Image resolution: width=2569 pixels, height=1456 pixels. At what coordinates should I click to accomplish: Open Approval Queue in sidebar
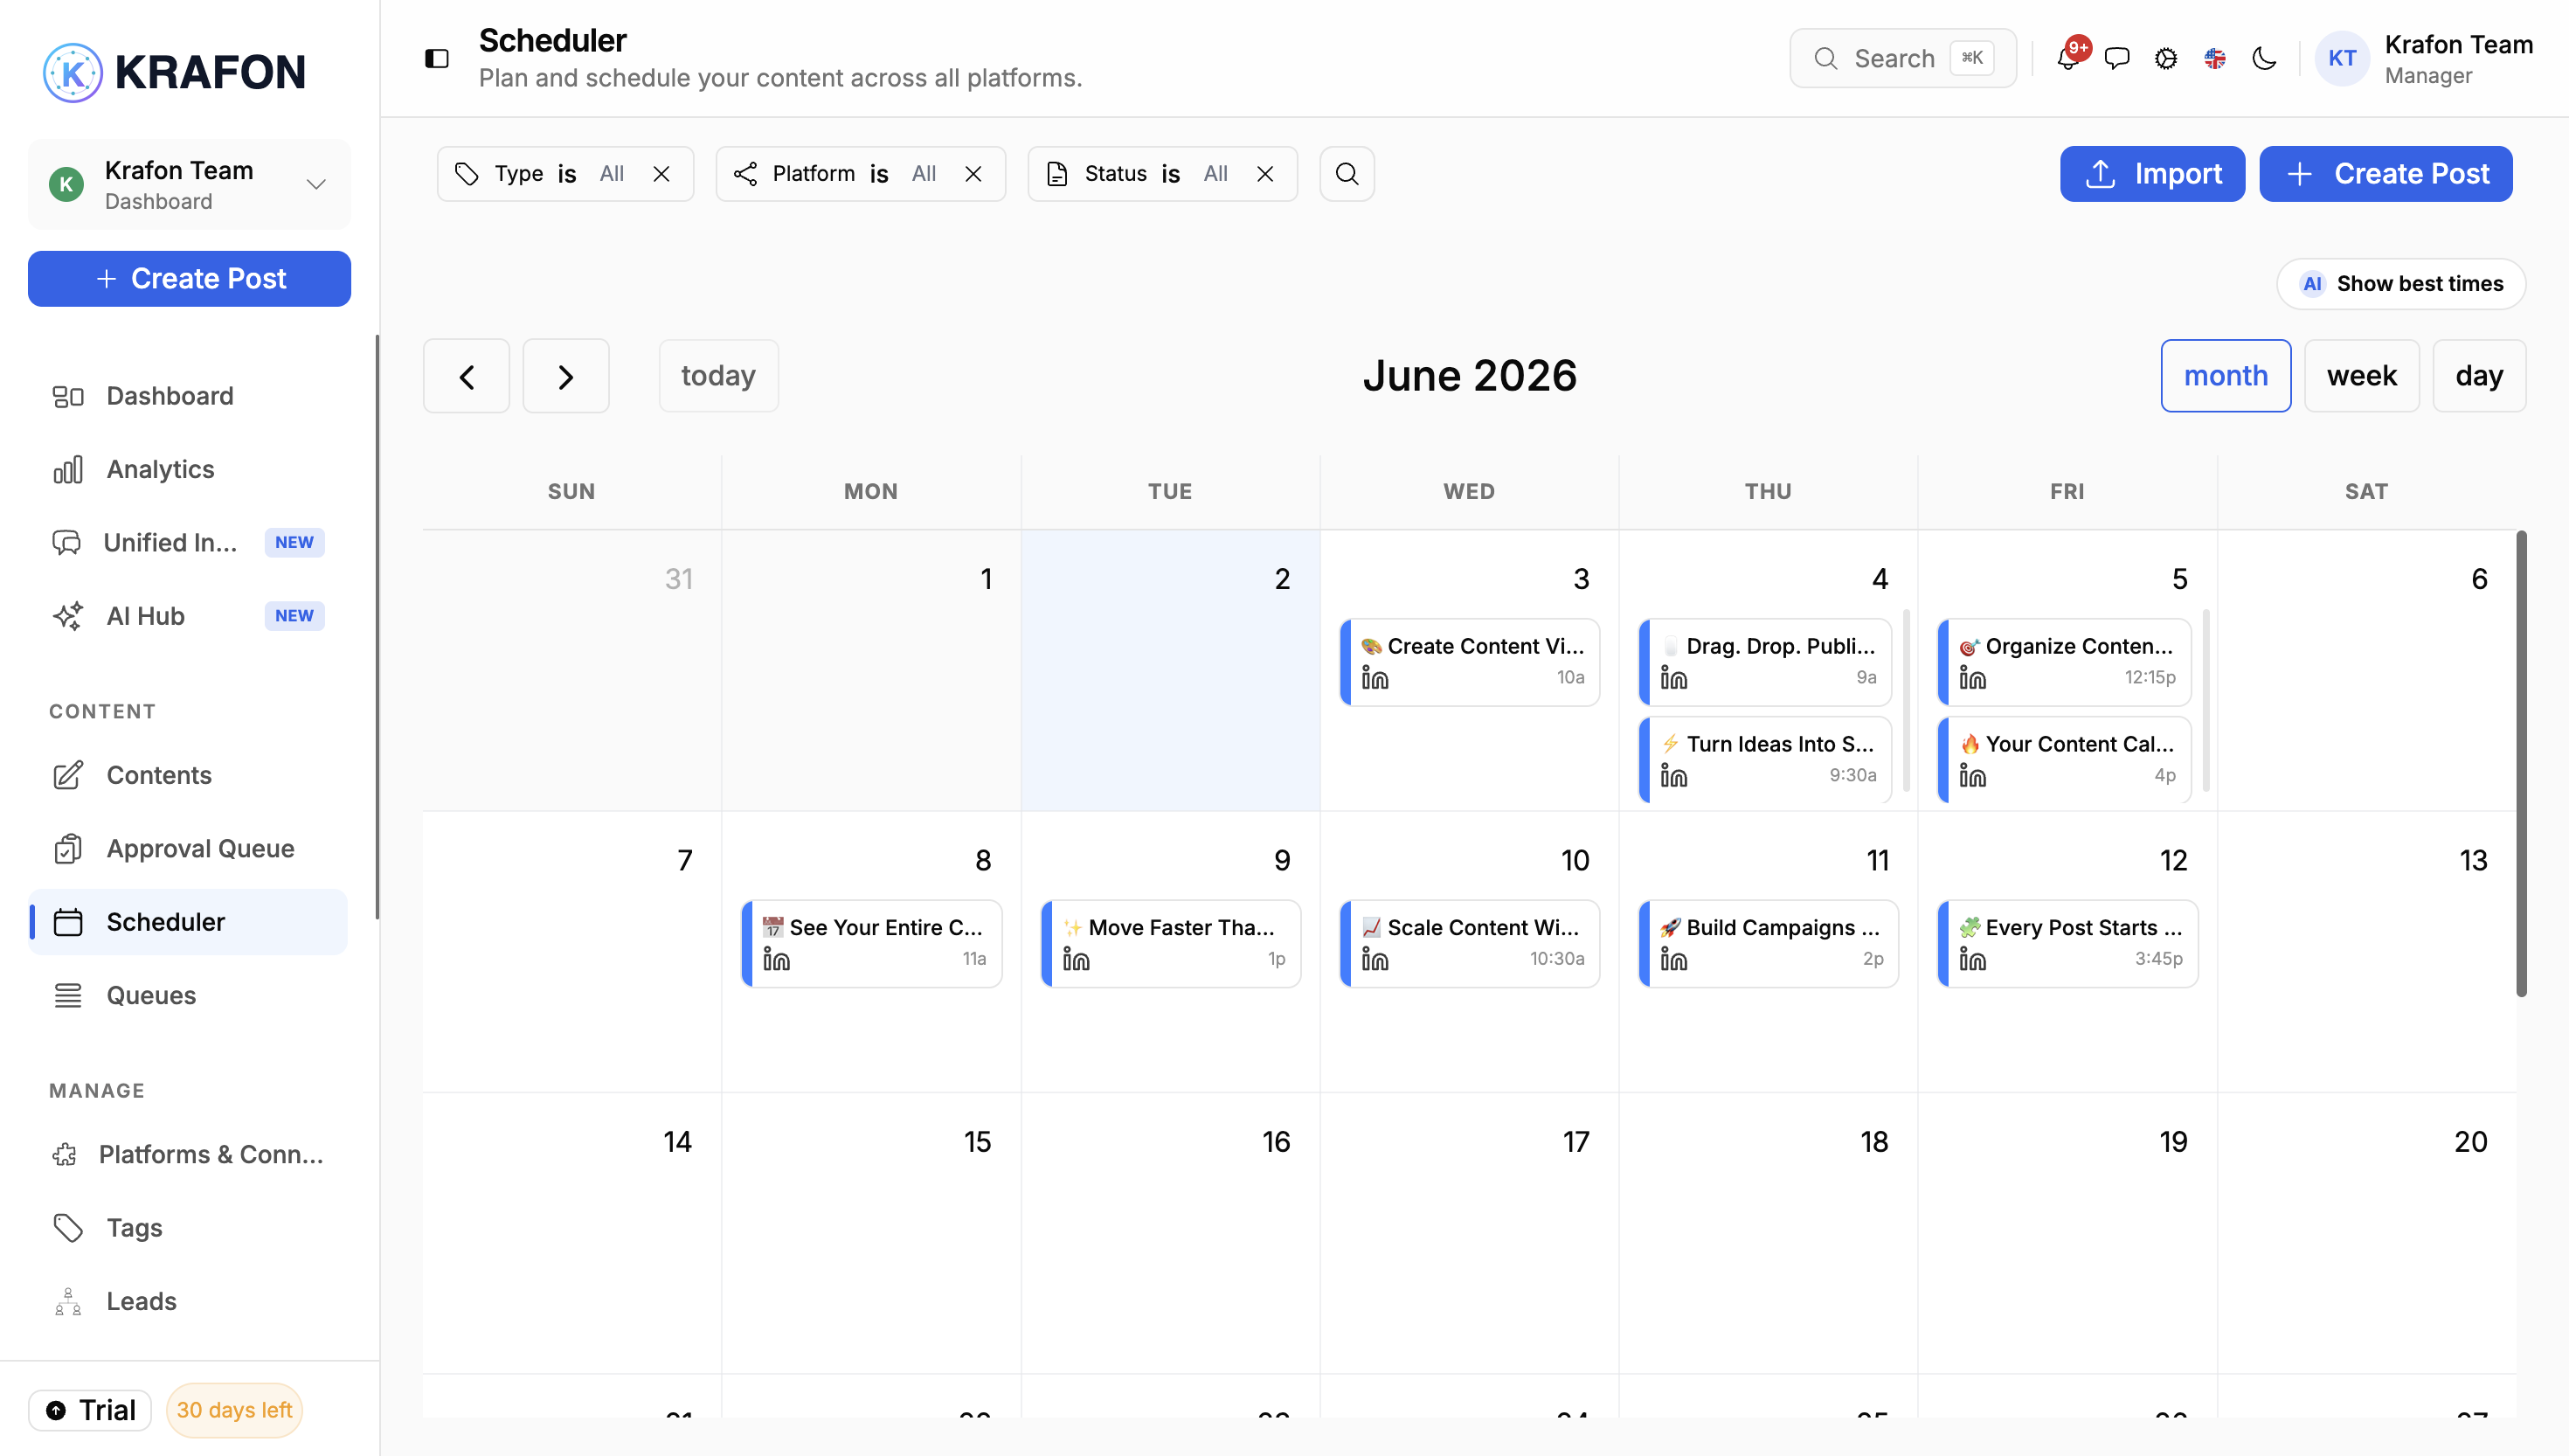pyautogui.click(x=189, y=848)
